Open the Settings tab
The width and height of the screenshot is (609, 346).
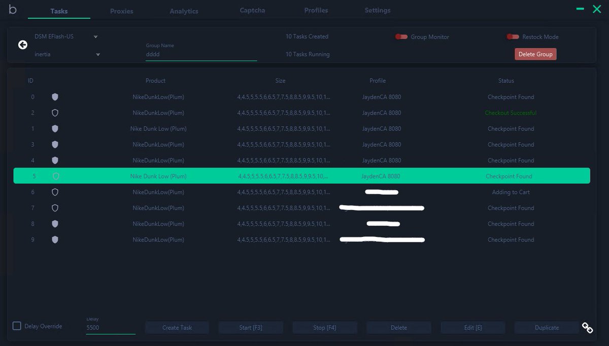point(378,10)
